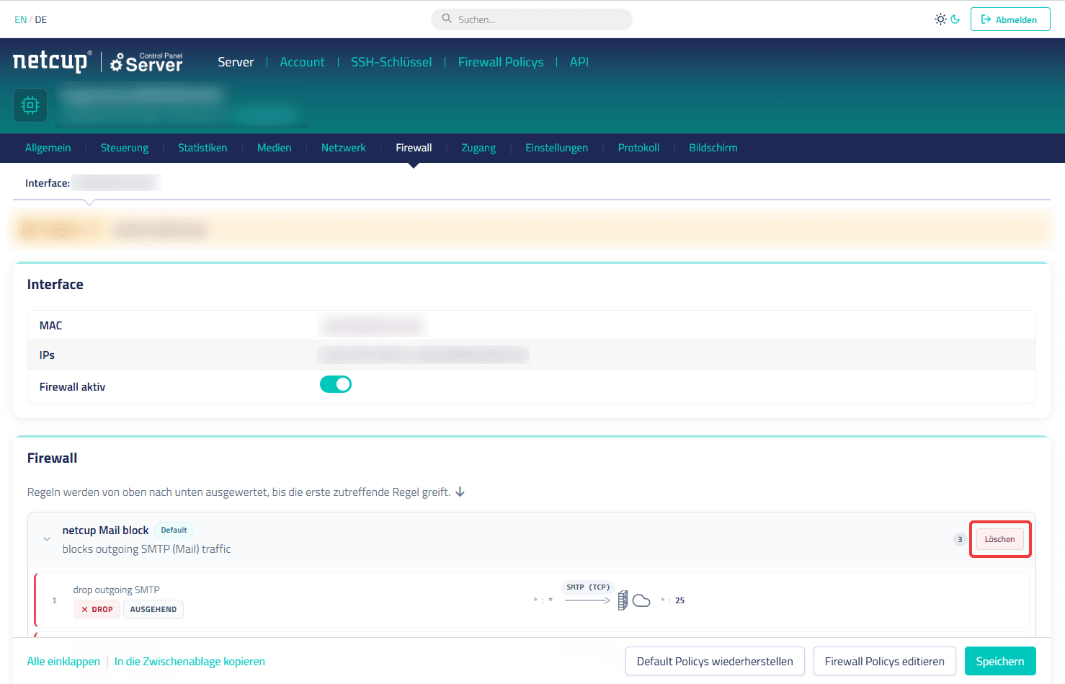
Task: Click the server chip icon
Action: 30,105
